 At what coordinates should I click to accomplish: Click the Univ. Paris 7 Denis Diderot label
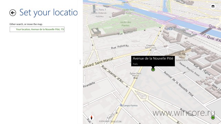[x=99, y=13]
